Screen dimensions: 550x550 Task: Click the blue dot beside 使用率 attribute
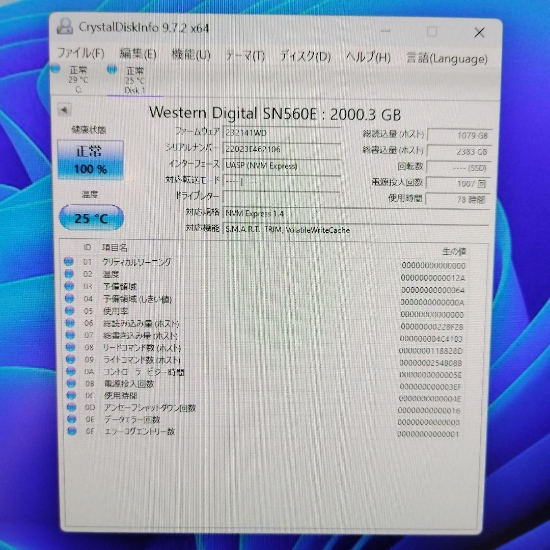point(69,311)
